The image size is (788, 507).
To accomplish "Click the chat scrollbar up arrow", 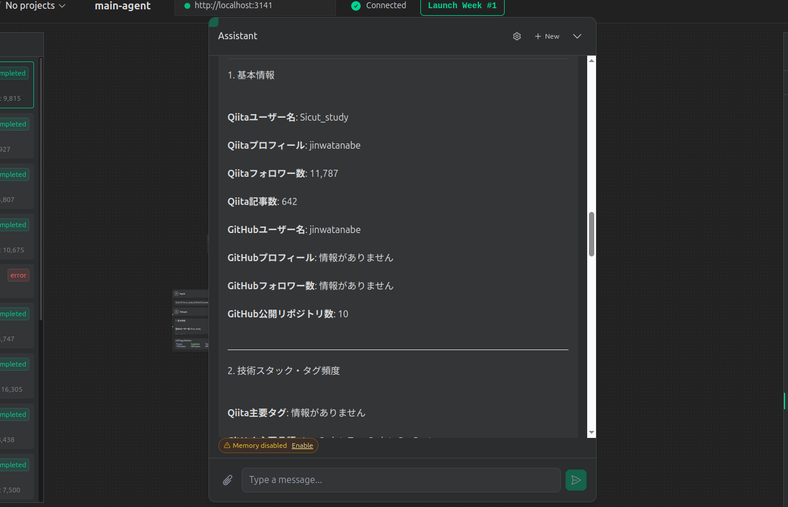I will 591,60.
